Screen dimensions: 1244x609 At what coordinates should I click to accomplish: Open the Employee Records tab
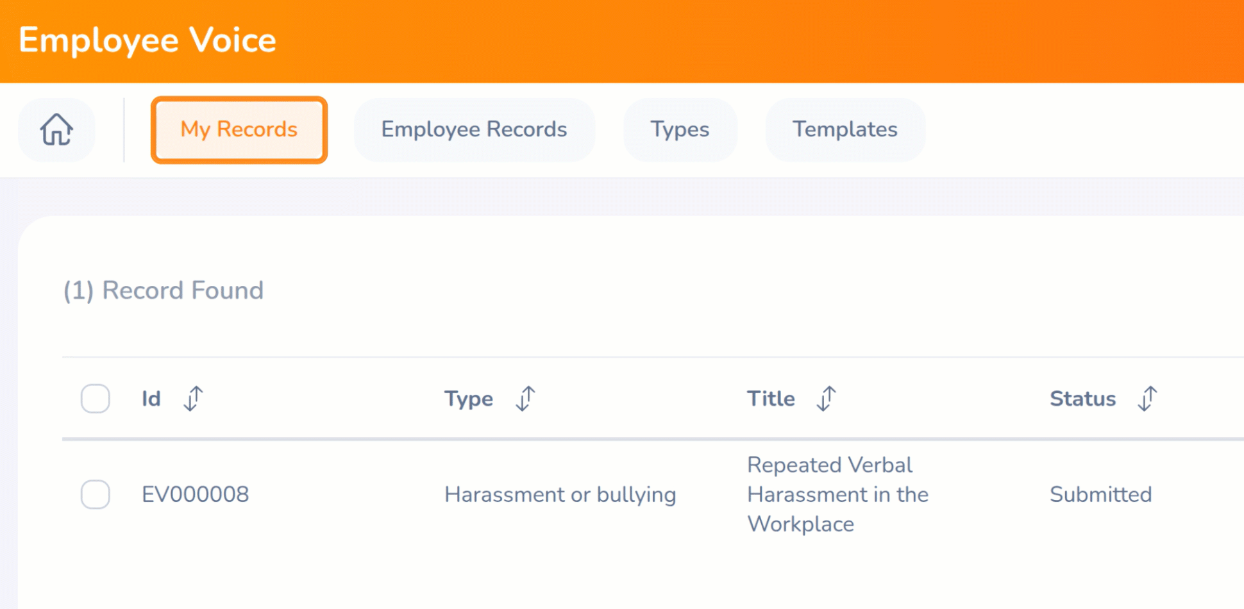click(474, 129)
